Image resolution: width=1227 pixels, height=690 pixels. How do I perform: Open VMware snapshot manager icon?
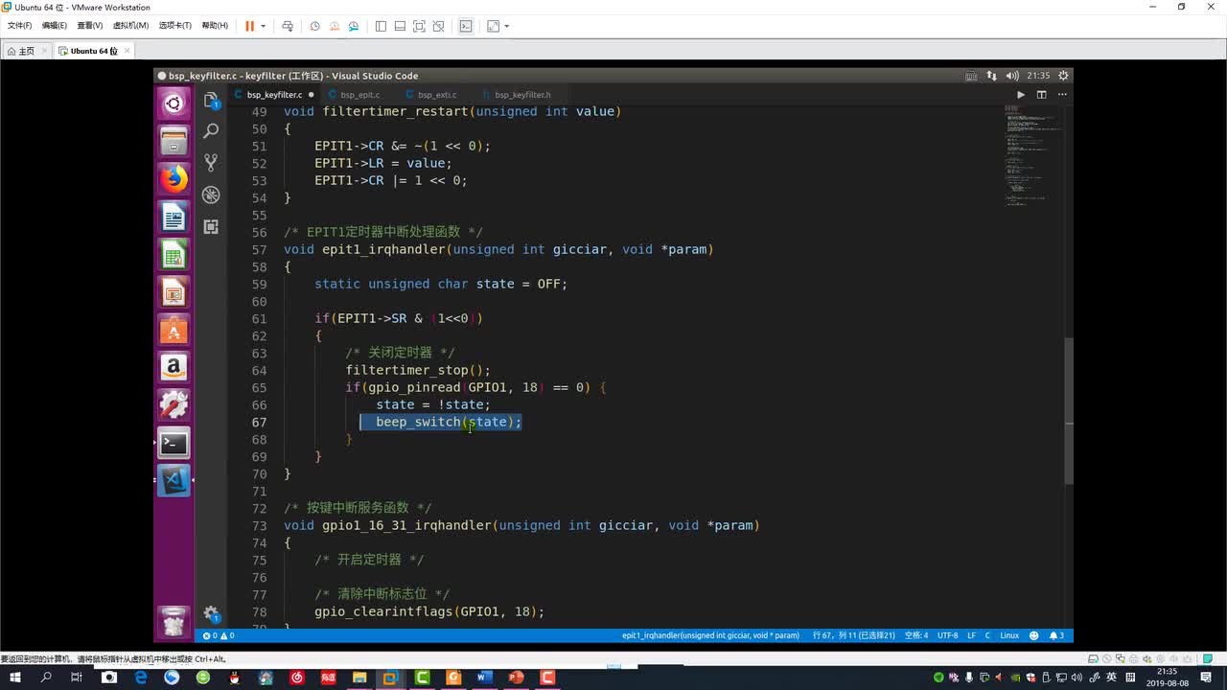point(354,26)
